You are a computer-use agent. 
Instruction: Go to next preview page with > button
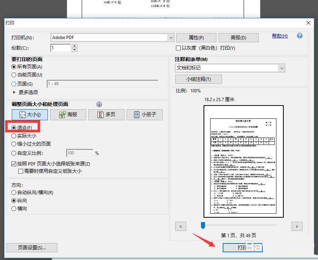click(297, 227)
